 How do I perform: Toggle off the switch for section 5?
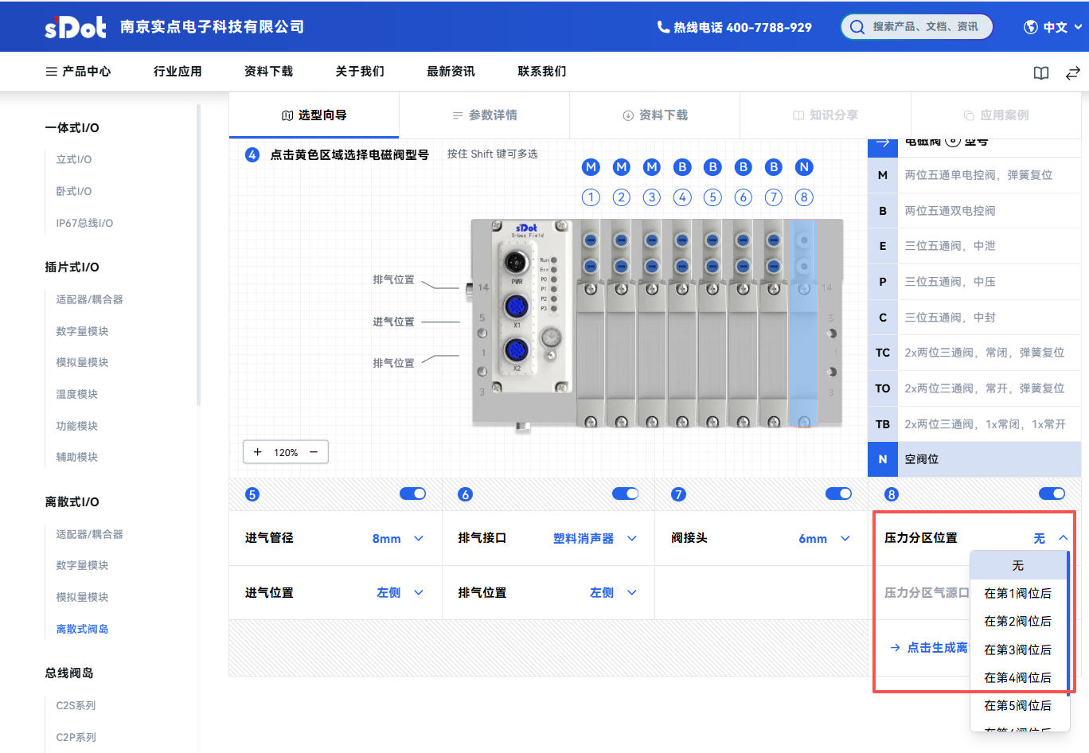coord(412,494)
